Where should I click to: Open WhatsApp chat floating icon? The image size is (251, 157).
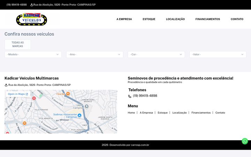pos(245,141)
